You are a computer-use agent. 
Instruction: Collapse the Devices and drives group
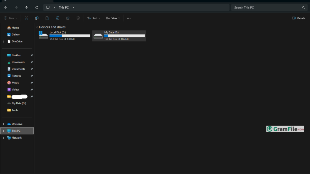[x=37, y=27]
